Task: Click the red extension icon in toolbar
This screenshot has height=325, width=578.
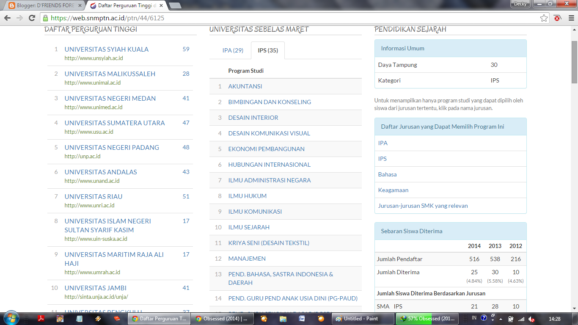Action: 558,18
